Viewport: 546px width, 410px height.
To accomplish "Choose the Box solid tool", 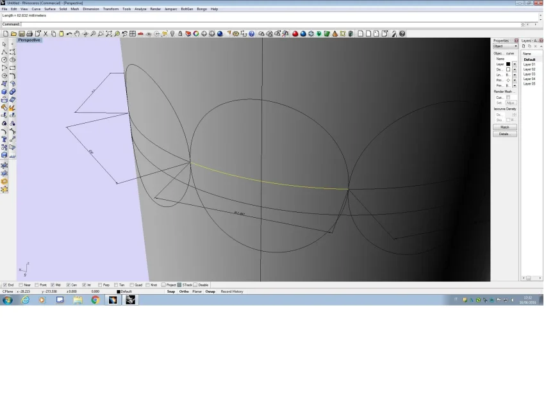I will (x=4, y=92).
